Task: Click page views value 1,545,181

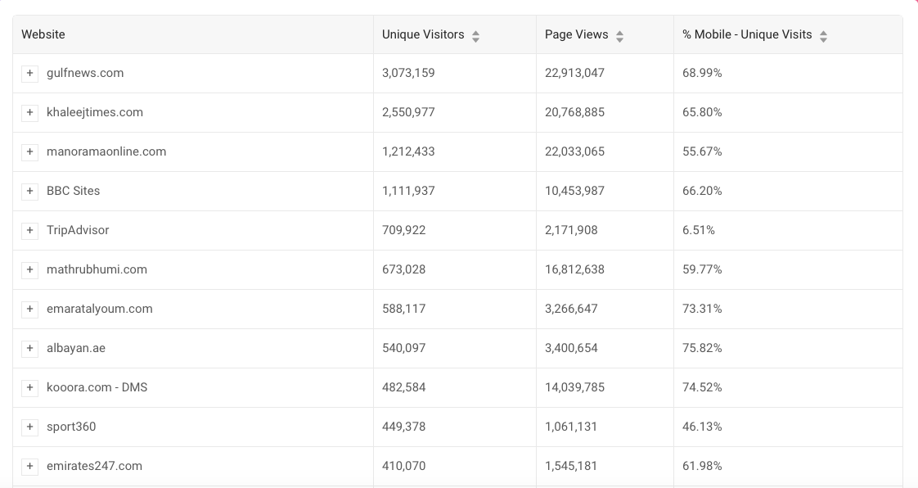Action: pyautogui.click(x=571, y=466)
